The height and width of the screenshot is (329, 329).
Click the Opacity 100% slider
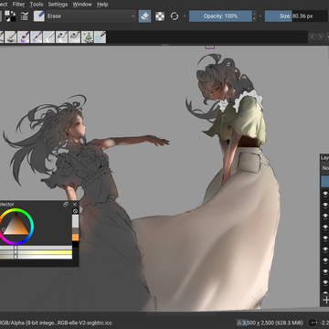coord(220,16)
